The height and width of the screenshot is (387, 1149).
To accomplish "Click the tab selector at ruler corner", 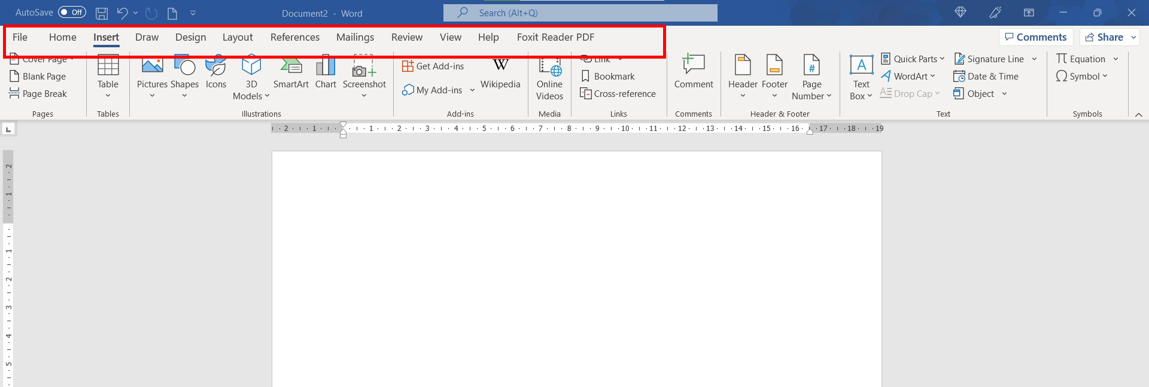I will (x=8, y=129).
